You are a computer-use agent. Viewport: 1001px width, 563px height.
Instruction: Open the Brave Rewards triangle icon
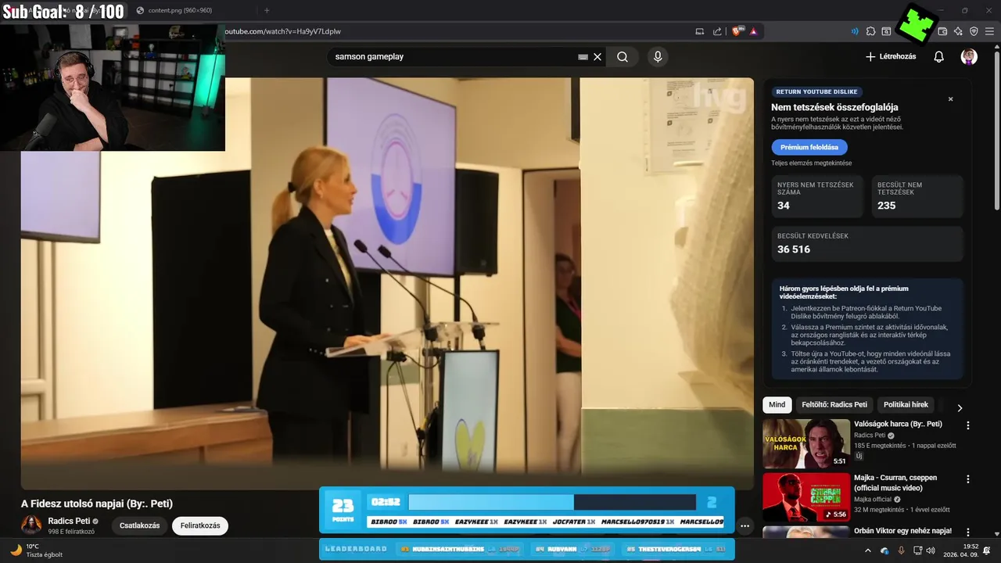pos(754,31)
